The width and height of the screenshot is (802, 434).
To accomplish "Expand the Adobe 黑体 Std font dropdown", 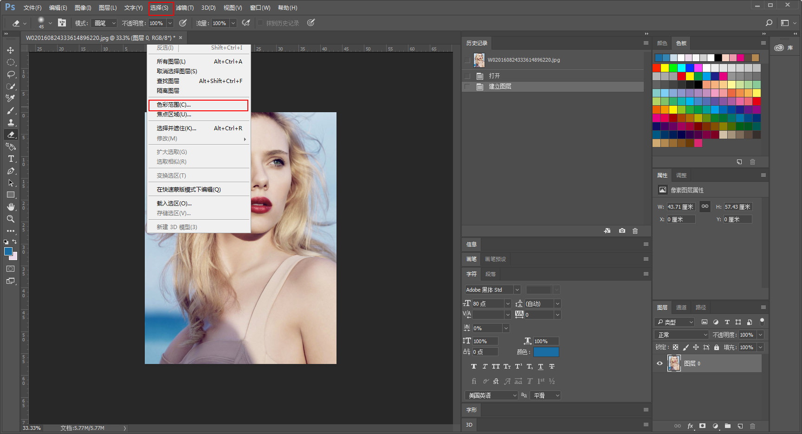I will click(x=517, y=290).
